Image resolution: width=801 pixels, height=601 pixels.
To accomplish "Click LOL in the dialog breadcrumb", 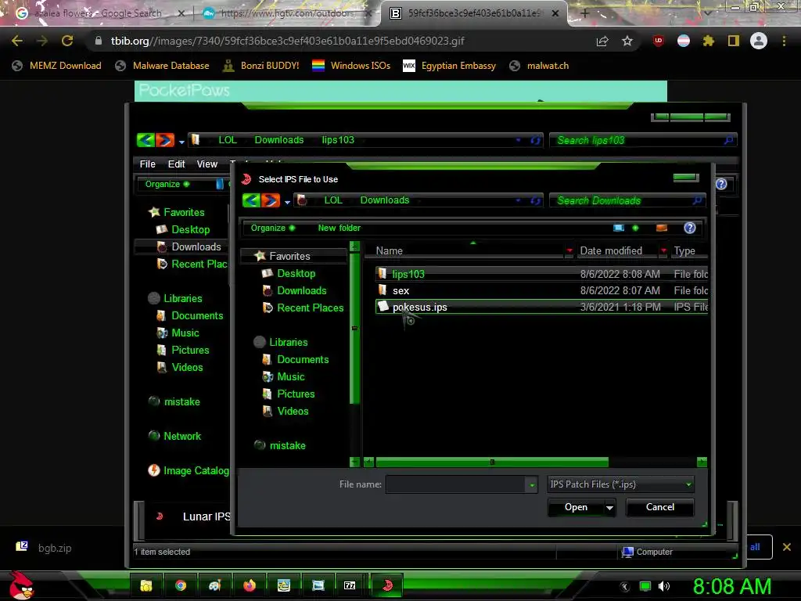I will tap(333, 200).
